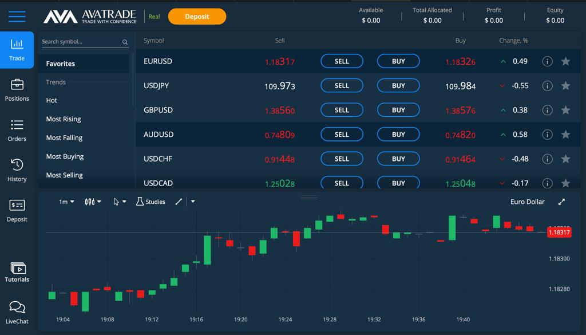586x335 pixels.
Task: Click the Available $ 0.00 value
Action: 371,21
